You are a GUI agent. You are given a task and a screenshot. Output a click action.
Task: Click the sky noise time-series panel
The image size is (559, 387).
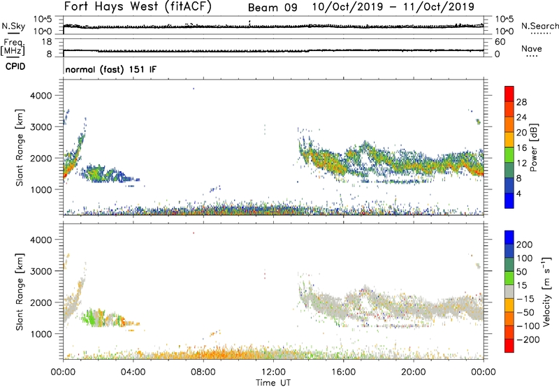[x=273, y=25]
